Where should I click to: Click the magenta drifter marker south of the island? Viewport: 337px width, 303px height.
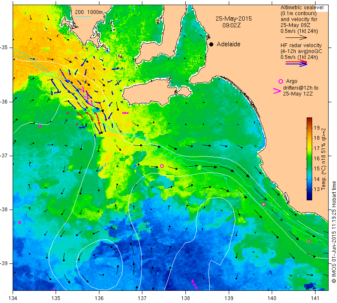pos(125,113)
